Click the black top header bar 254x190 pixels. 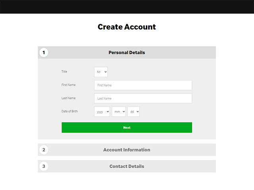[x=127, y=7]
